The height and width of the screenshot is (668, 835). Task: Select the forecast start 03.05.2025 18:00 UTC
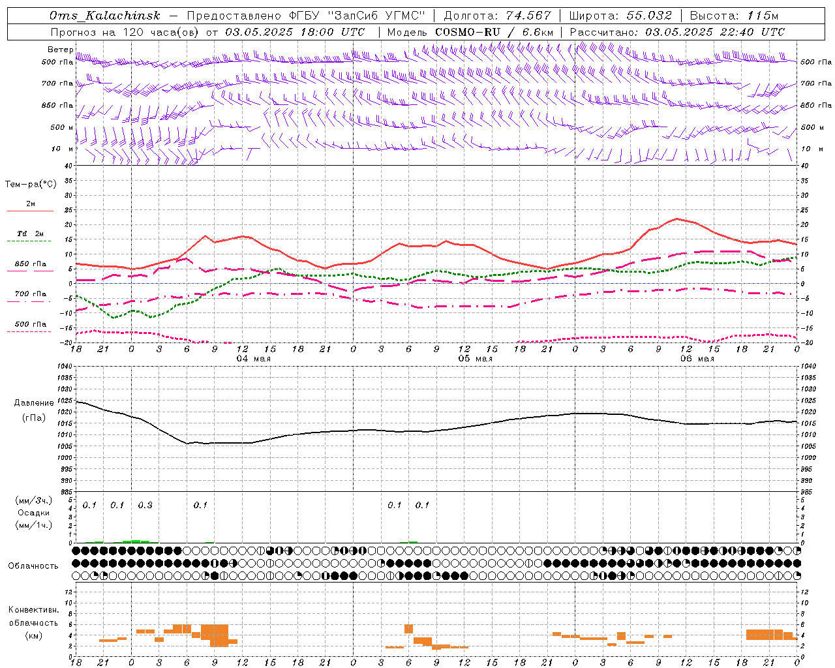tap(295, 32)
